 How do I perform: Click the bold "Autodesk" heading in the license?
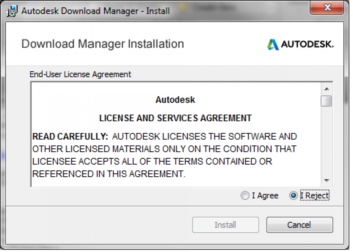pos(175,100)
